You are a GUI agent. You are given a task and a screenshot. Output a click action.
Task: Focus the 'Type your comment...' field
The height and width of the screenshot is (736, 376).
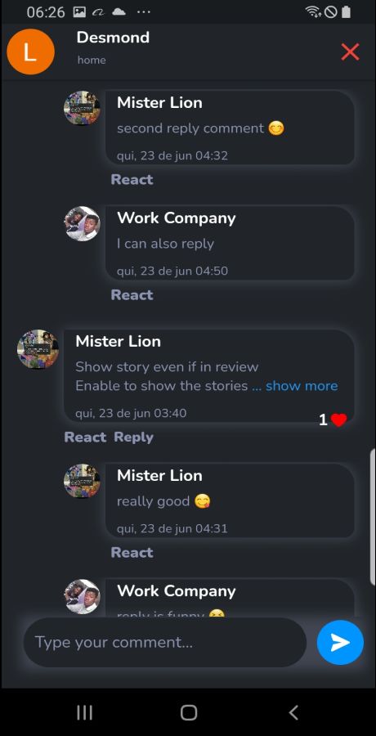pyautogui.click(x=165, y=642)
